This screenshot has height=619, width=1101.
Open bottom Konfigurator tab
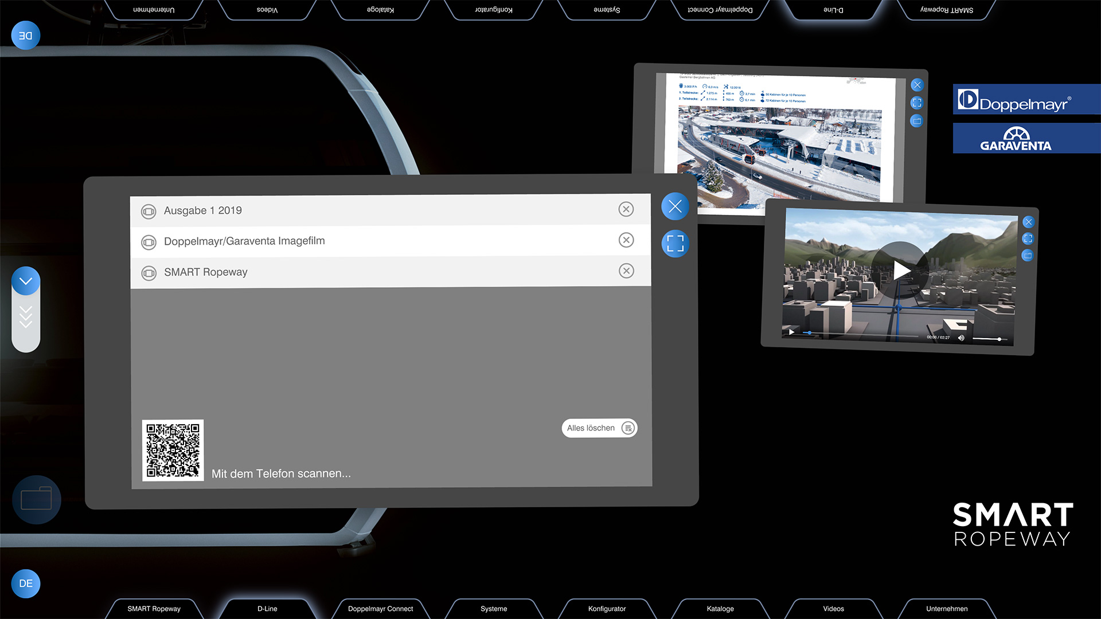tap(607, 609)
